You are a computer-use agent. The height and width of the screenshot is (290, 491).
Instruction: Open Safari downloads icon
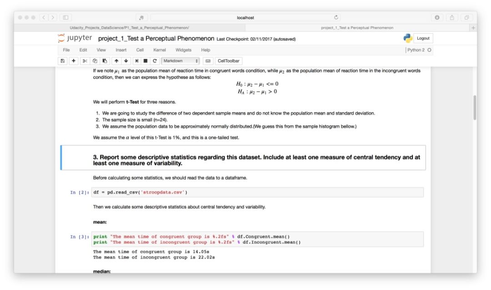pyautogui.click(x=437, y=18)
